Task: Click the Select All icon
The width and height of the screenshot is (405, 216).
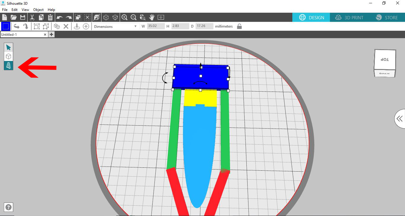Action: [x=78, y=17]
